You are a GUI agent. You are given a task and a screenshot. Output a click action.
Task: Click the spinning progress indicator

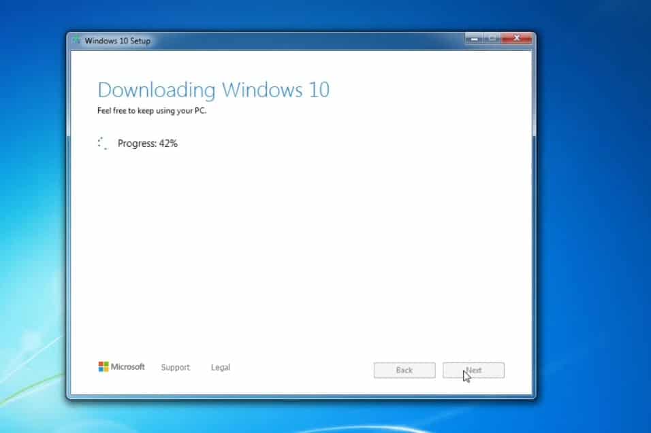(x=103, y=143)
